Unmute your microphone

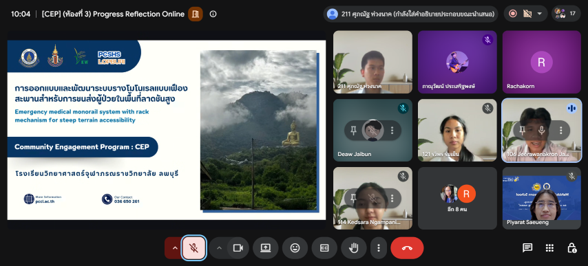tap(193, 247)
